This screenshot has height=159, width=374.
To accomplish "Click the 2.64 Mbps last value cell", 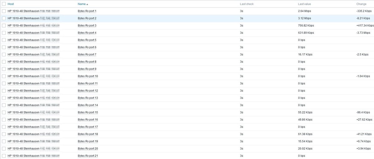I will [304, 11].
